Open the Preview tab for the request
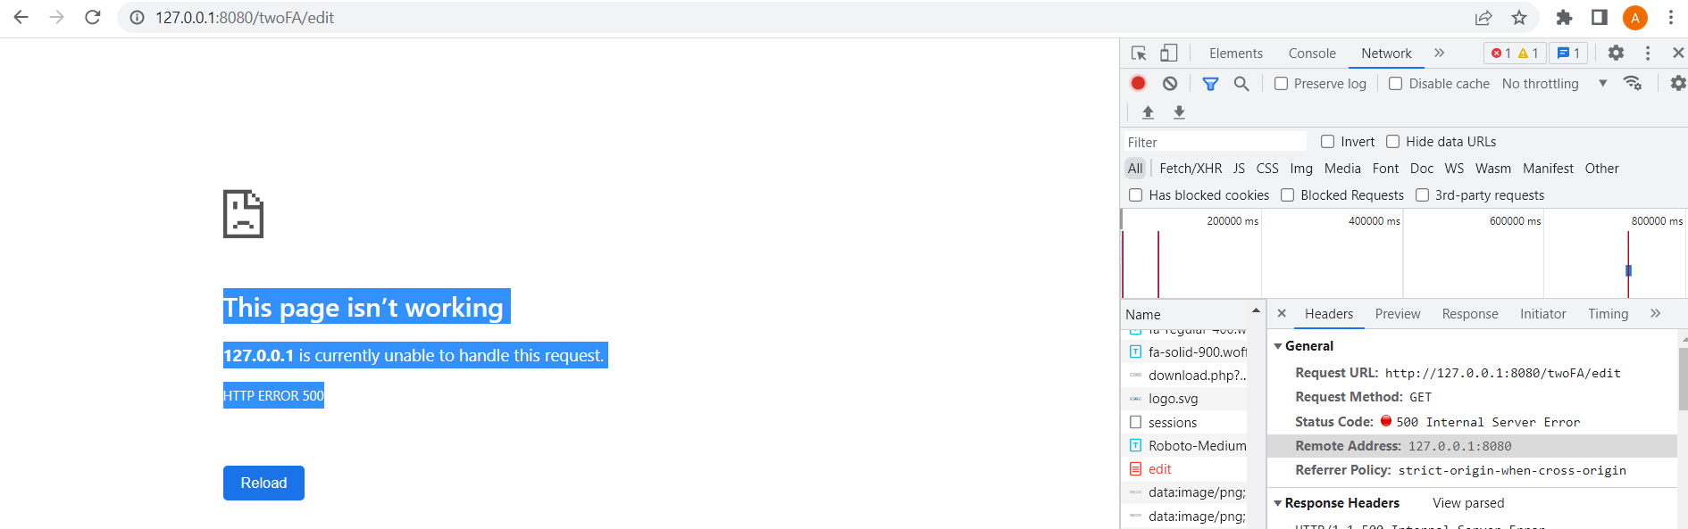This screenshot has height=529, width=1688. [1397, 313]
